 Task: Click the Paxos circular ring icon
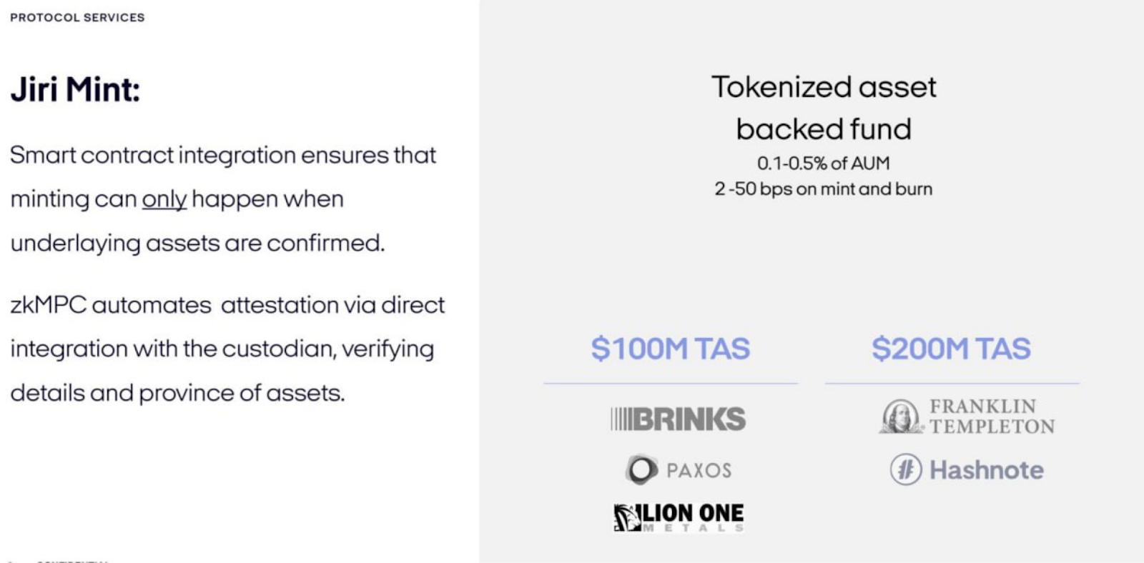point(641,469)
